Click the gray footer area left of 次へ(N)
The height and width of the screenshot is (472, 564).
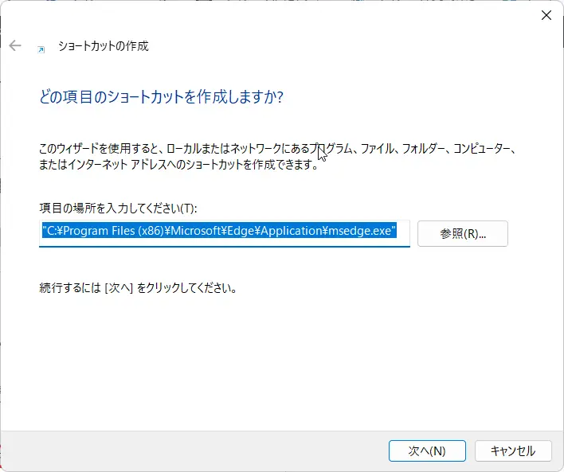pyautogui.click(x=199, y=451)
